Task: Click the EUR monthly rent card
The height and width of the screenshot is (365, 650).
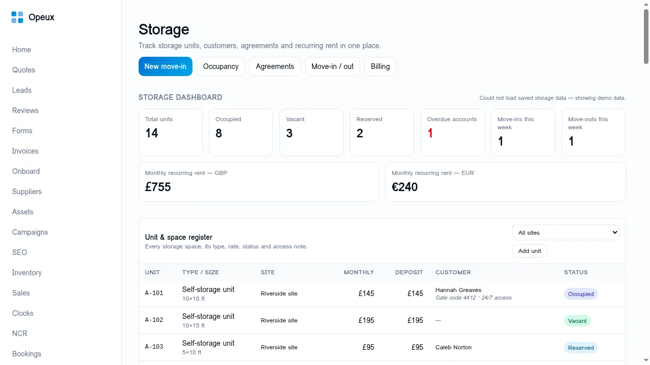Action: coord(506,182)
